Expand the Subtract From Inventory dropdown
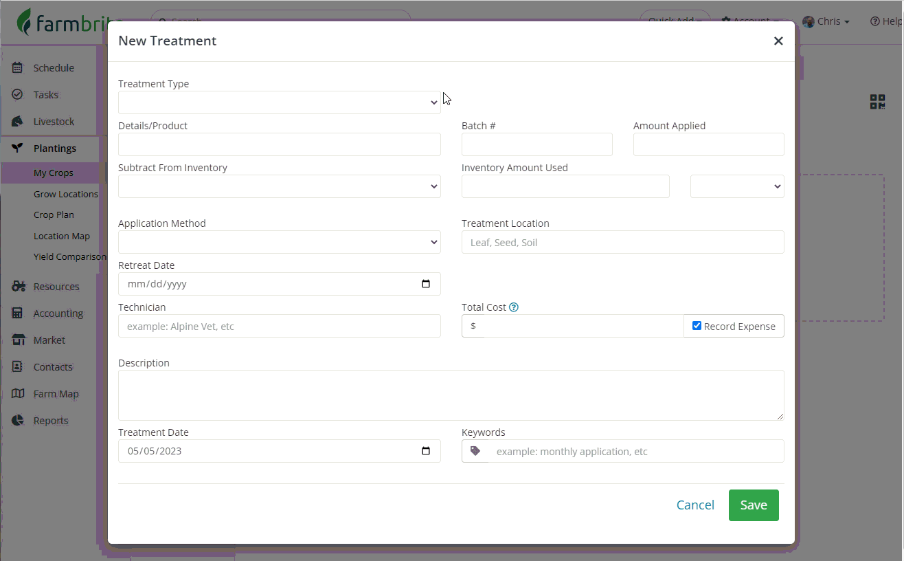The height and width of the screenshot is (561, 904). (x=279, y=186)
